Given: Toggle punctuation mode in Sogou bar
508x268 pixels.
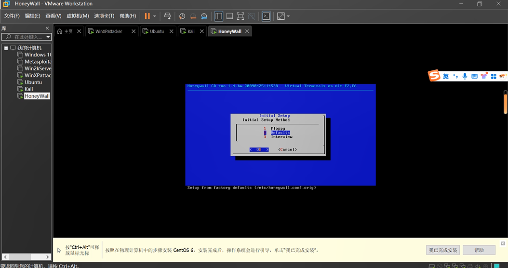Looking at the screenshot, I should 455,76.
